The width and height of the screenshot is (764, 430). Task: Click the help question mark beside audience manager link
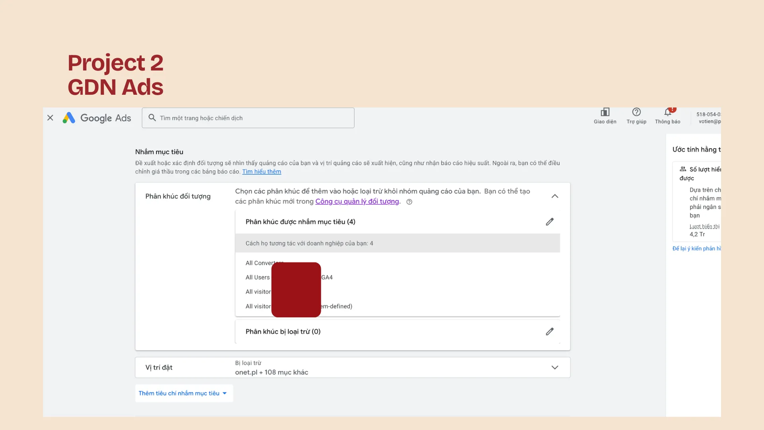409,202
